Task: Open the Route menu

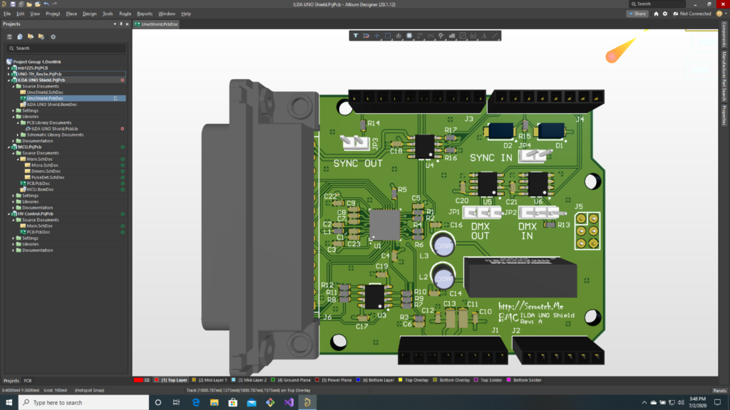Action: pyautogui.click(x=125, y=14)
